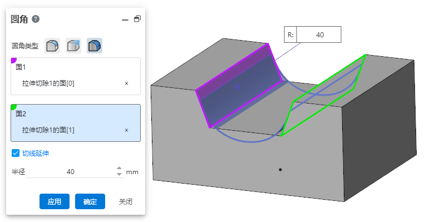Select the third full-round fillet type icon
Viewport: 425px width, 222px height.
coord(95,46)
